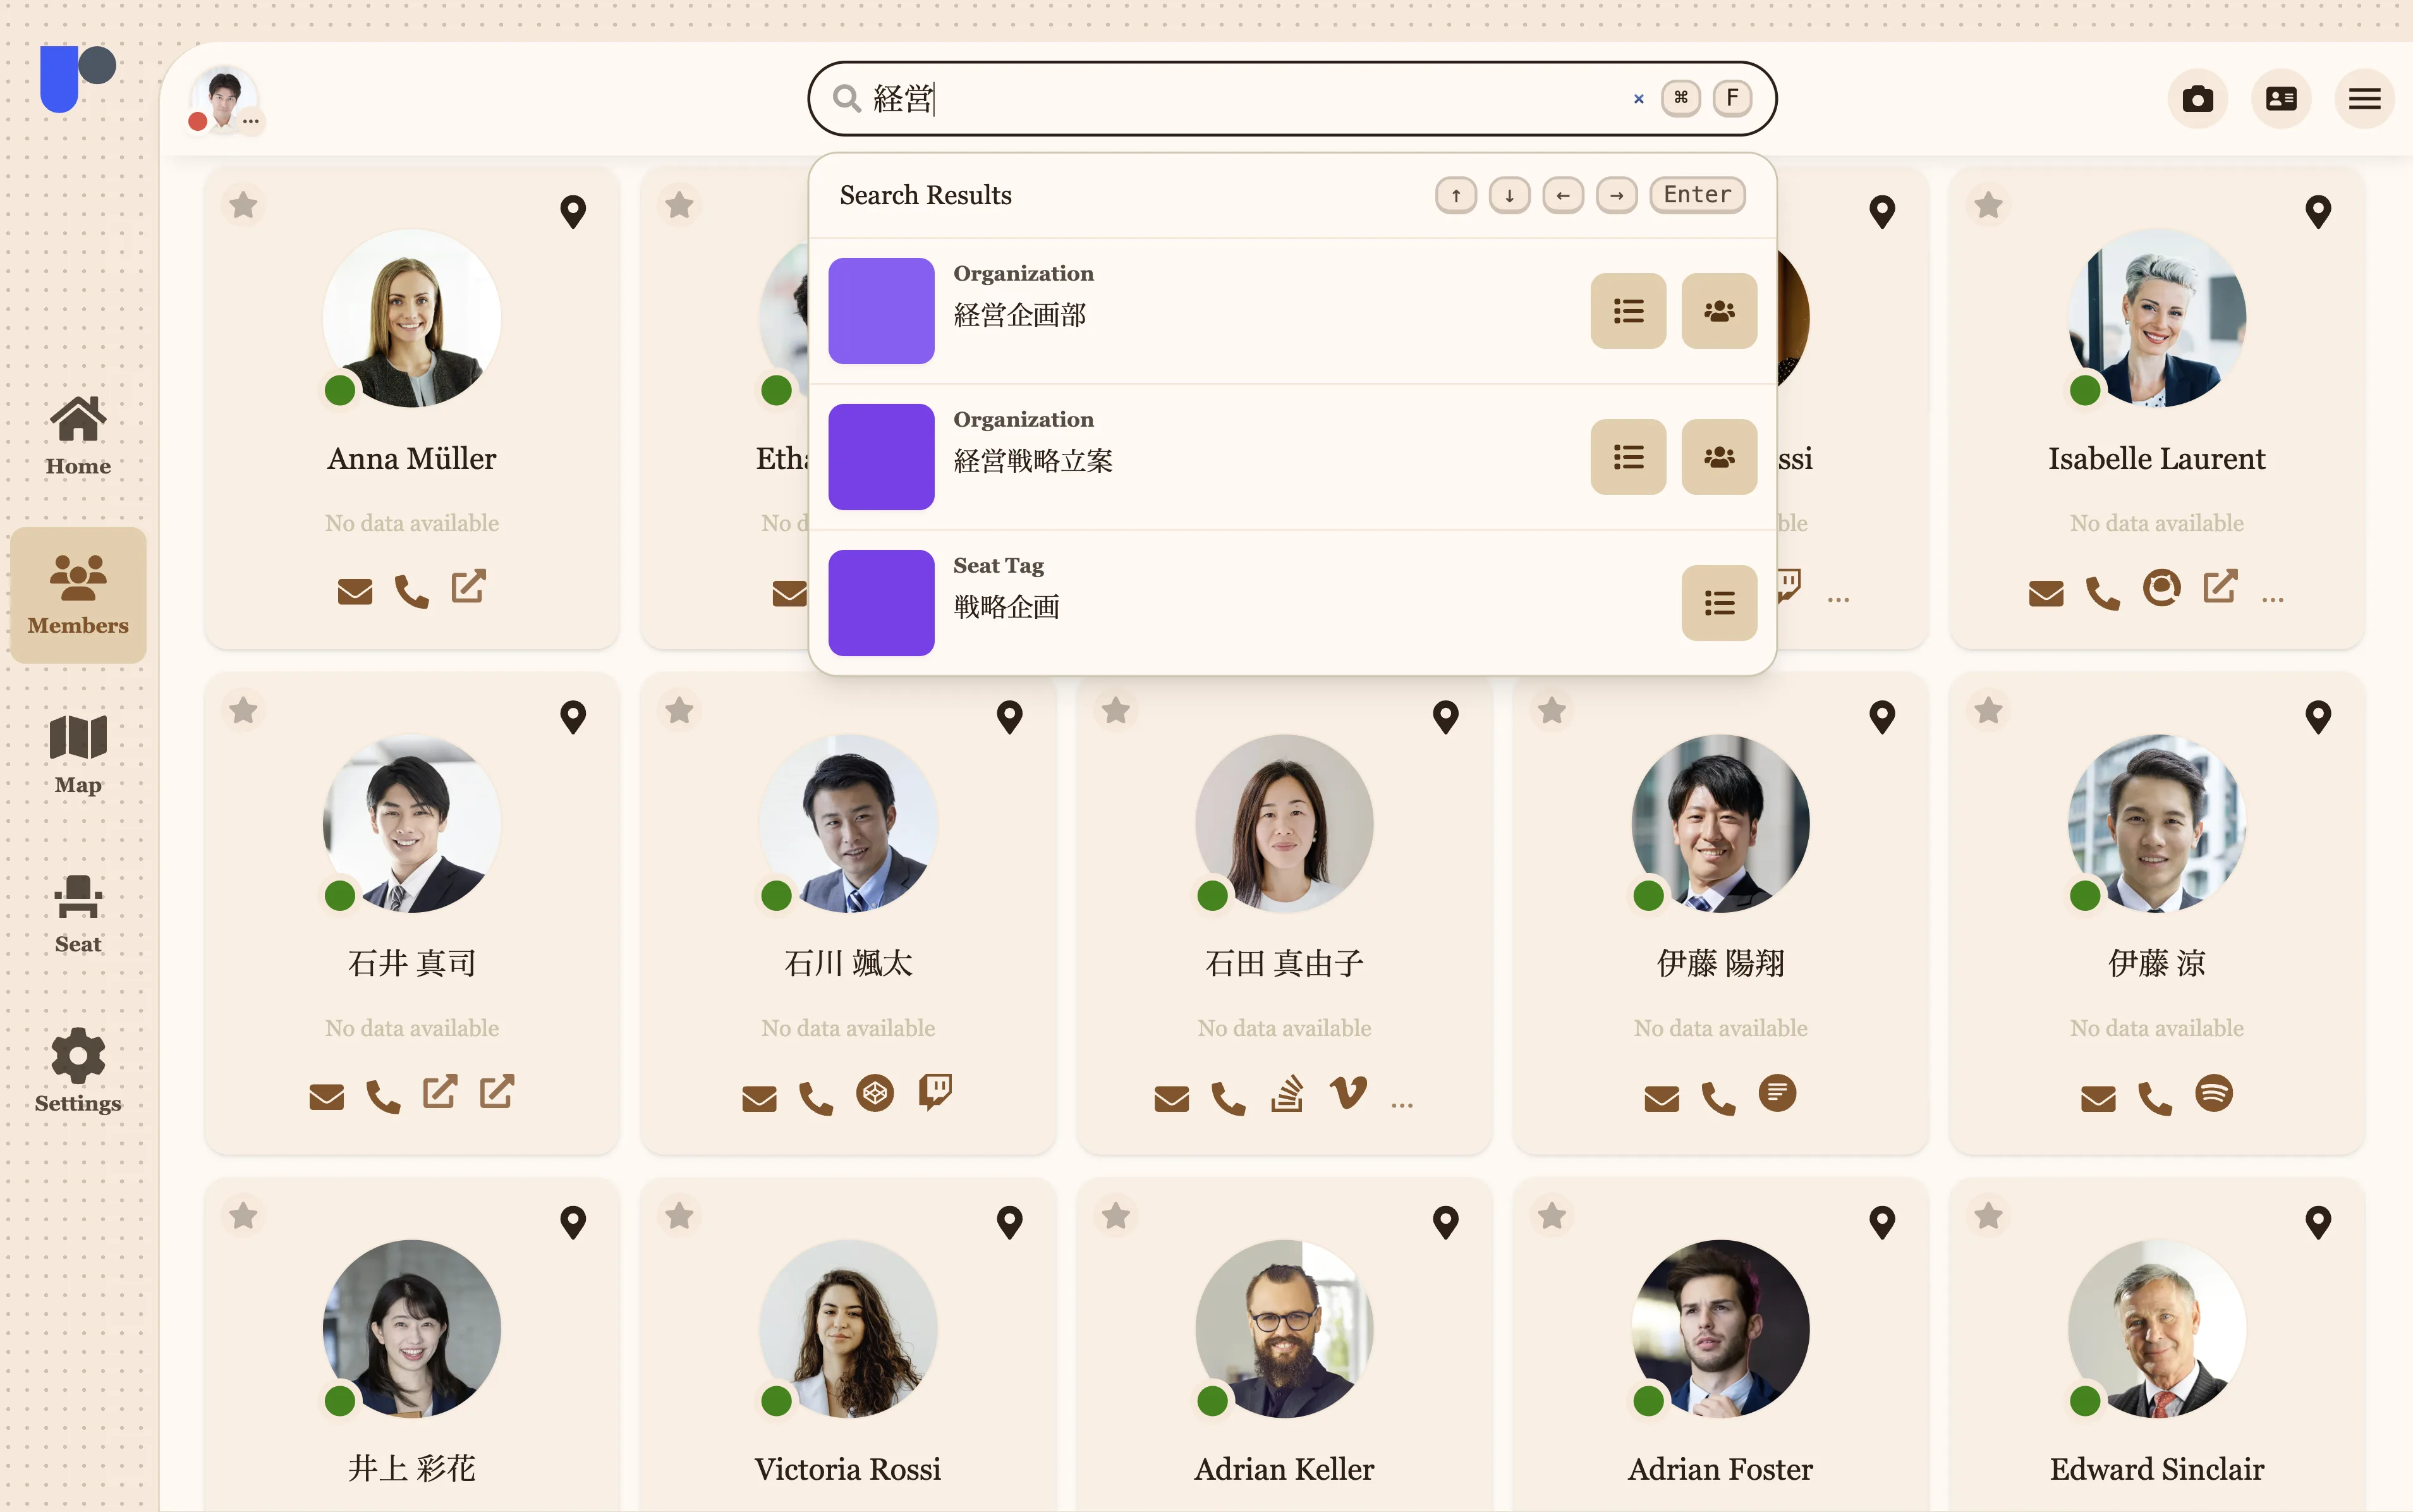The height and width of the screenshot is (1512, 2413).
Task: Show Adrian Foster's location pin
Action: [1882, 1222]
